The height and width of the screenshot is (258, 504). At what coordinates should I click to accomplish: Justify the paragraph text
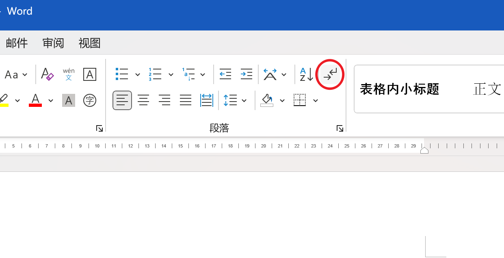(186, 100)
